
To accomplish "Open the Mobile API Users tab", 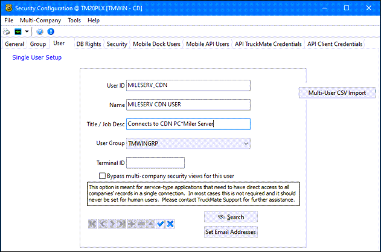I will [208, 44].
